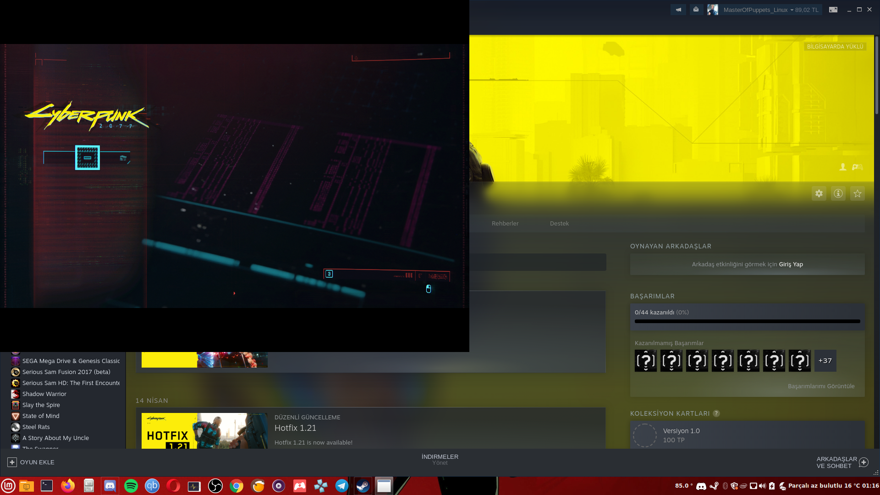This screenshot has height=495, width=880.
Task: Open OBS Studio from the taskbar
Action: (215, 486)
